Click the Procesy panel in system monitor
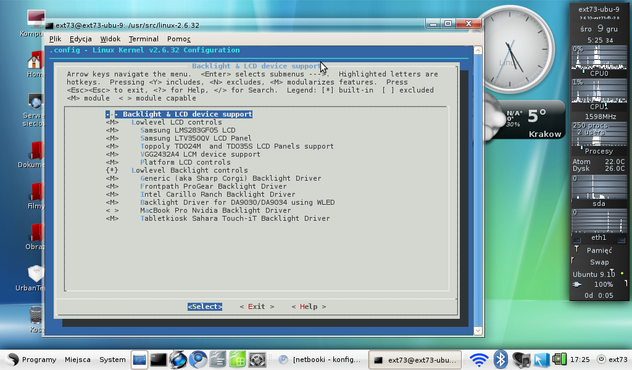Viewport: 632px width, 370px height. click(x=599, y=134)
